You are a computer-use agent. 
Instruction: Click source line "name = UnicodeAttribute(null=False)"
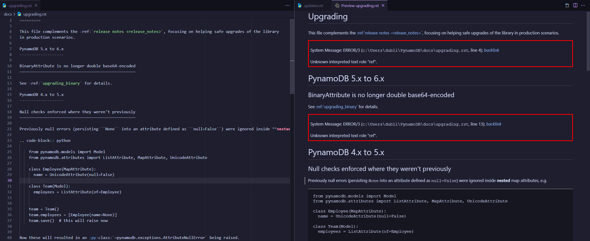coord(74,175)
